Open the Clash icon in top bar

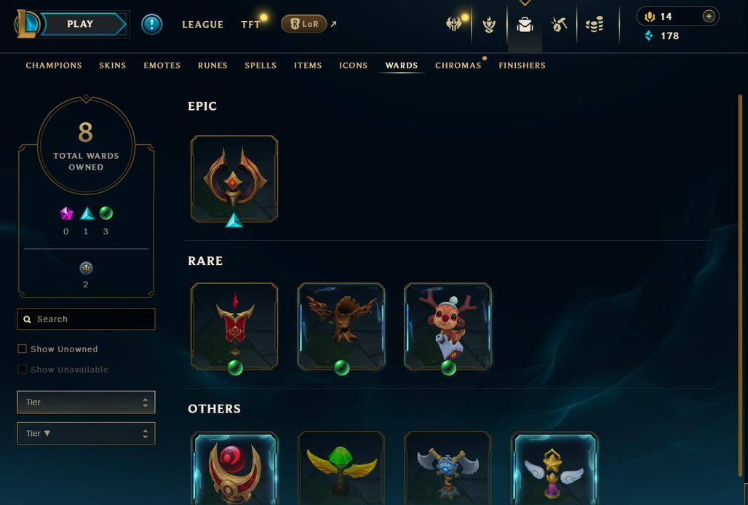click(x=453, y=24)
